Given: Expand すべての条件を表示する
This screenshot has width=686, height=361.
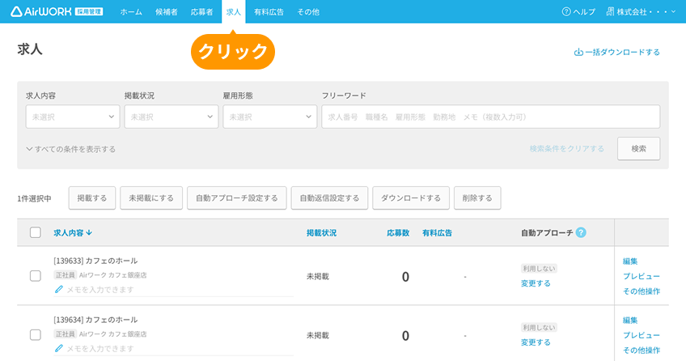Looking at the screenshot, I should tap(71, 149).
